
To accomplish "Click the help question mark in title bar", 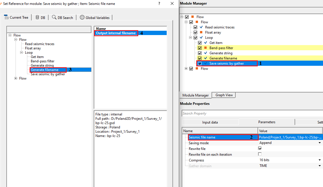I will pos(159,3).
